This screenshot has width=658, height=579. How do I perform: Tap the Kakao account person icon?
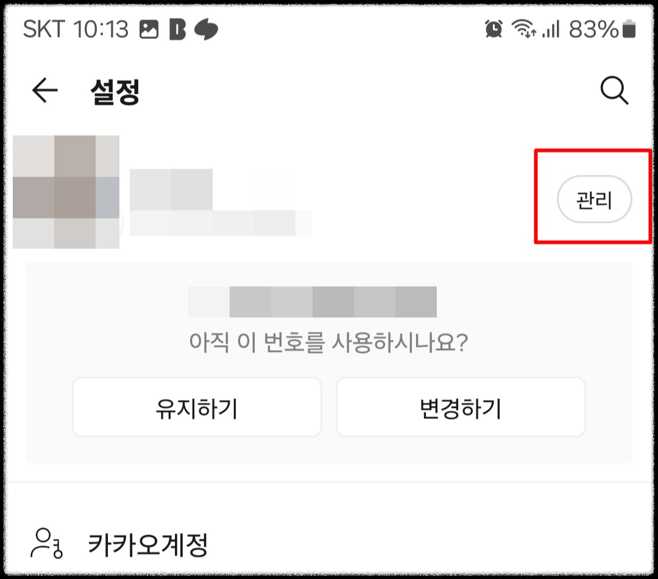coord(46,543)
